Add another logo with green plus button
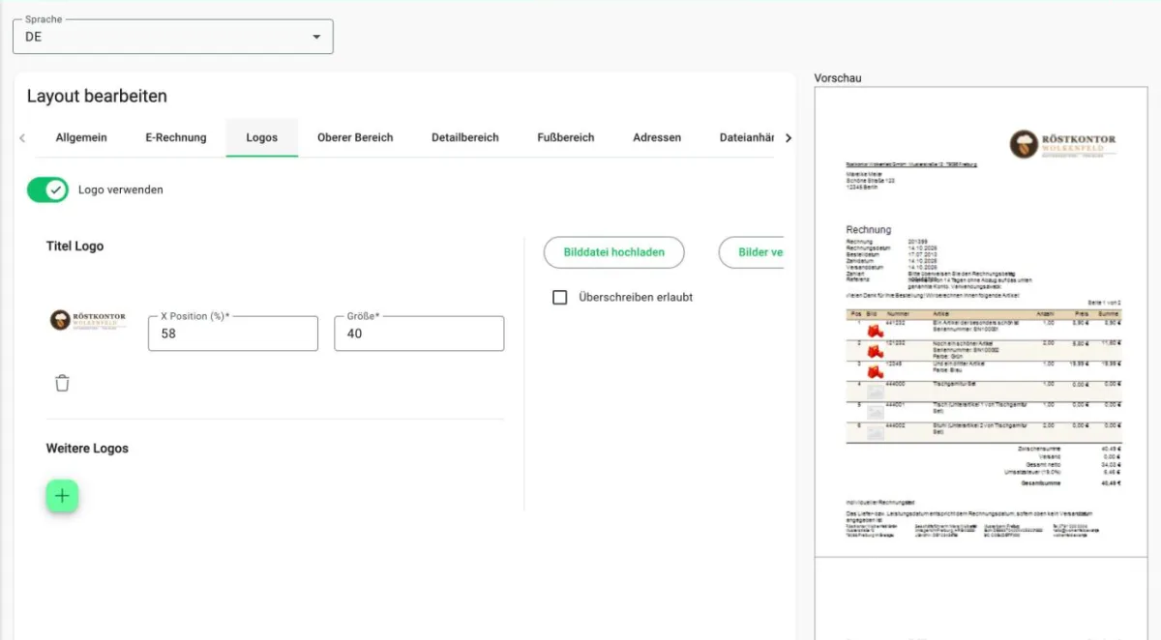 62,496
